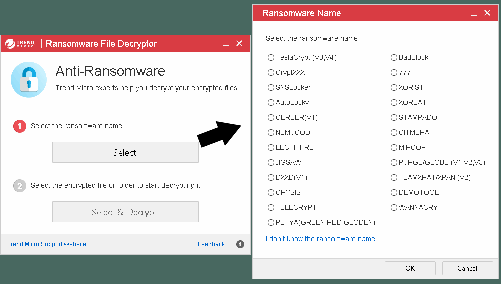Viewport: 501px width, 284px height.
Task: Select TEAMXRAT/XPAN (V2) radio button
Action: 394,177
